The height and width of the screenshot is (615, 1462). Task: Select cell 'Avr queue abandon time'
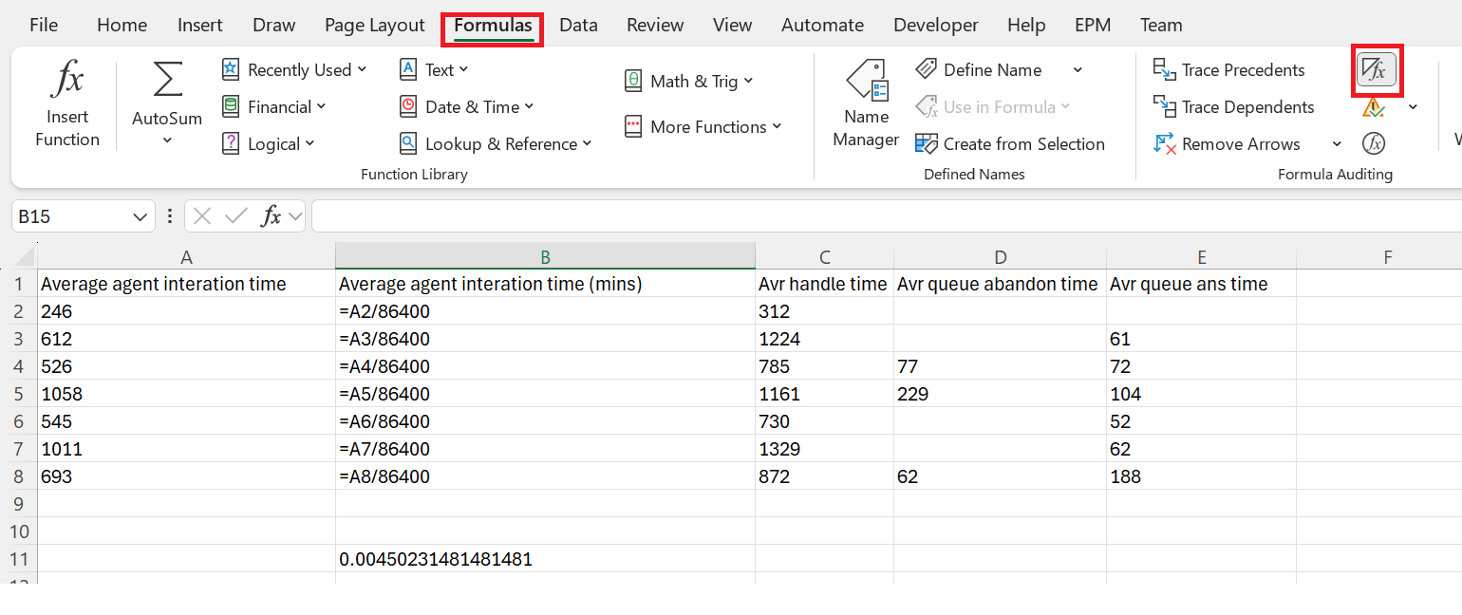[x=1000, y=284]
